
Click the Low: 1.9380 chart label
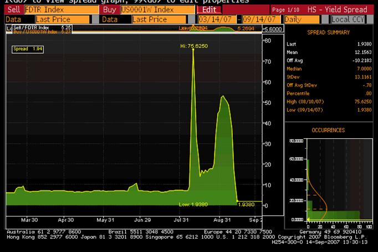click(193, 204)
